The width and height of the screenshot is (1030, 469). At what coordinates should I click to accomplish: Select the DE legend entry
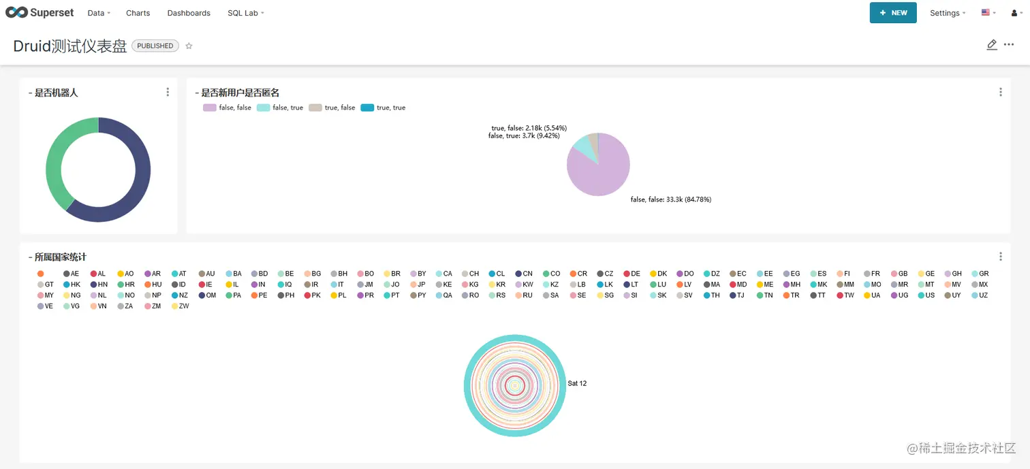[x=631, y=274]
